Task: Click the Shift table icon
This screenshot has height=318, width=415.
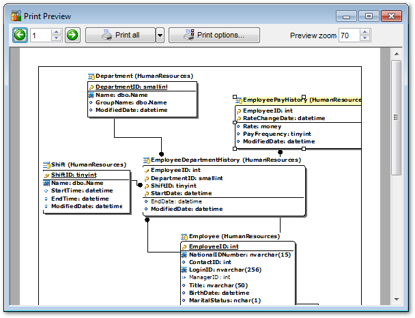Action: (x=46, y=165)
